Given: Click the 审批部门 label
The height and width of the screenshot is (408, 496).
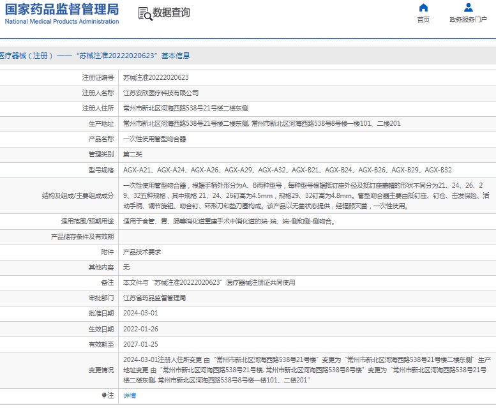Looking at the screenshot, I should (101, 298).
